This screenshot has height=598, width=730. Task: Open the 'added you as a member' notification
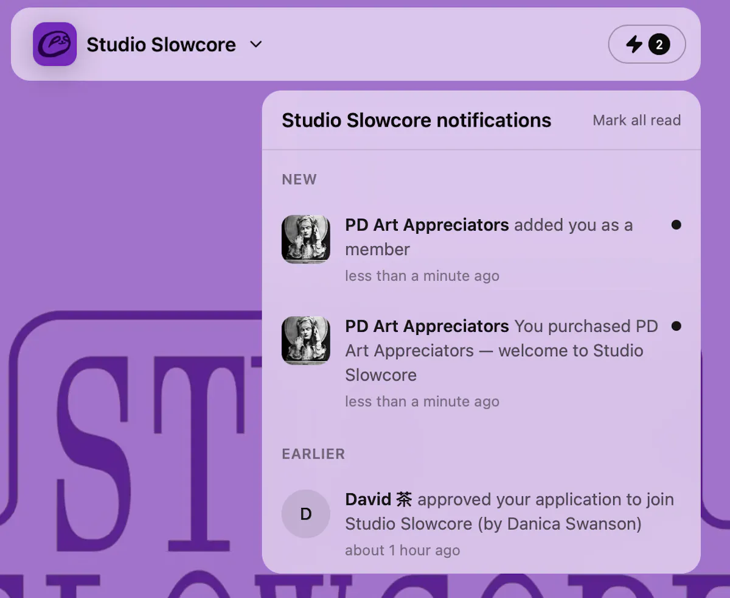click(x=481, y=249)
